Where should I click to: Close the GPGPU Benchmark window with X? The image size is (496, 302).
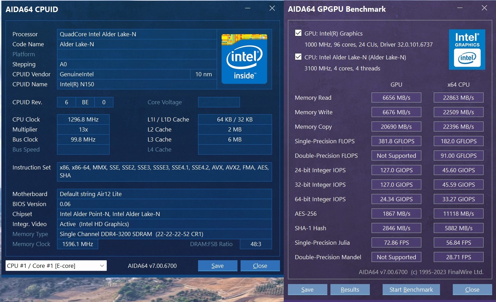(484, 8)
